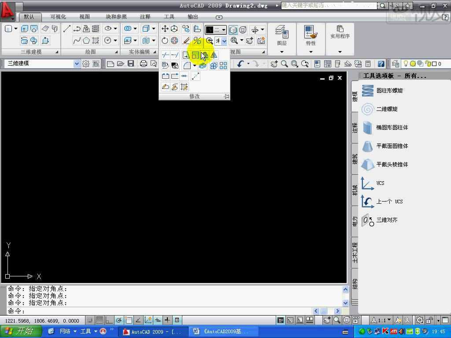Toggle Object Snap Tracking in status bar

[138, 320]
